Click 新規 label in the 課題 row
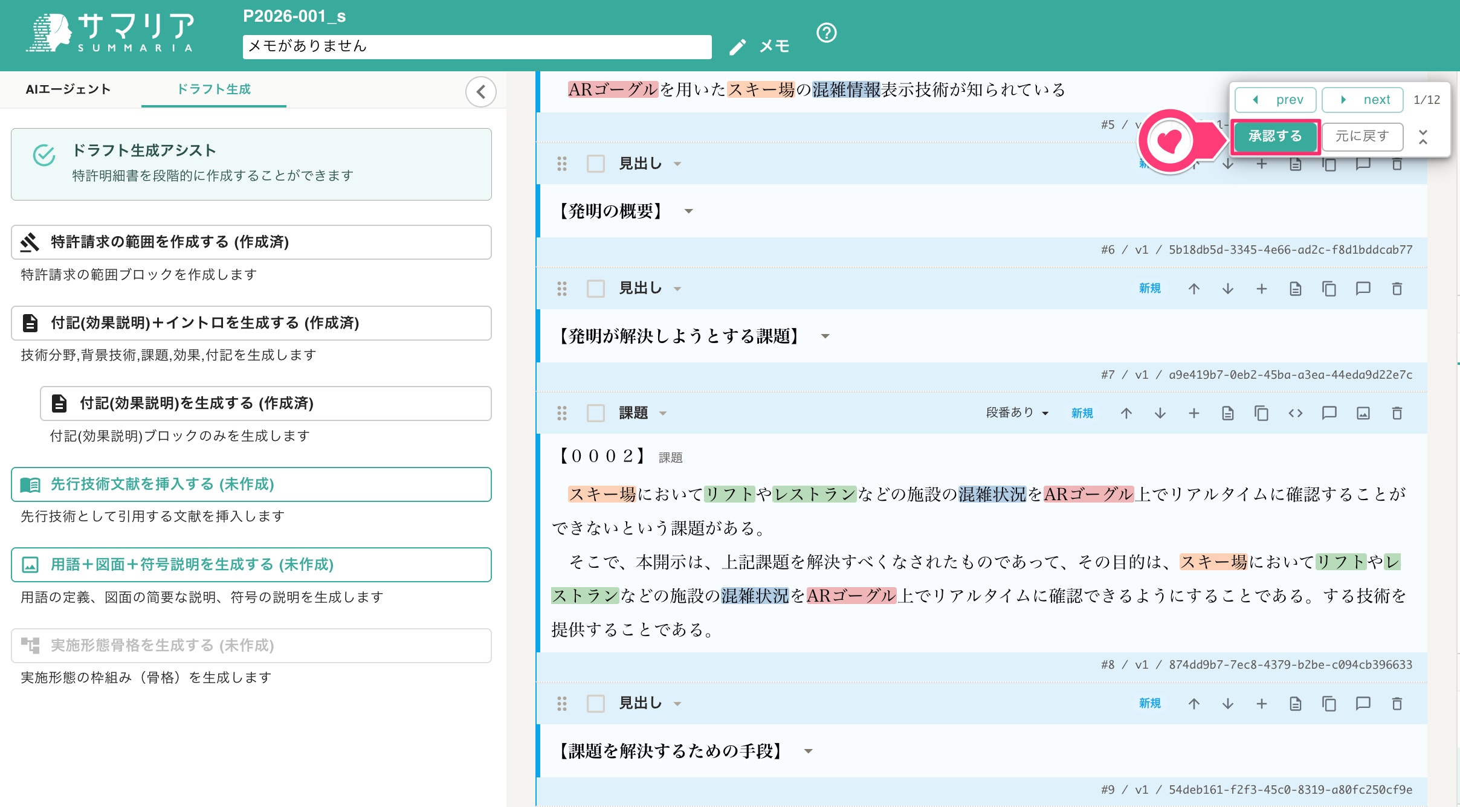 pyautogui.click(x=1082, y=413)
